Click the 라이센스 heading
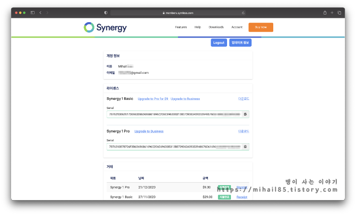The width and height of the screenshot is (356, 215). 113,88
